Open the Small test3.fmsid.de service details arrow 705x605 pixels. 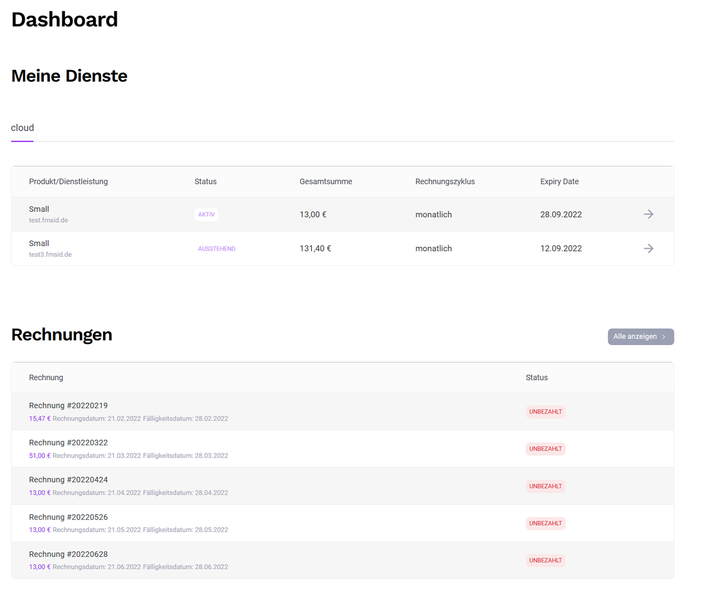coord(648,248)
